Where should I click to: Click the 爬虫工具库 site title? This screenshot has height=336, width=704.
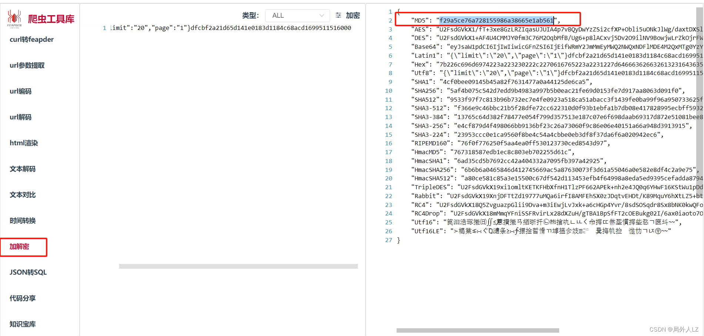tap(51, 19)
